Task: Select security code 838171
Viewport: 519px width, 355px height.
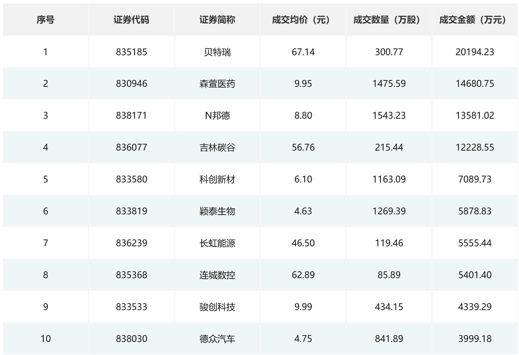Action: click(x=131, y=115)
